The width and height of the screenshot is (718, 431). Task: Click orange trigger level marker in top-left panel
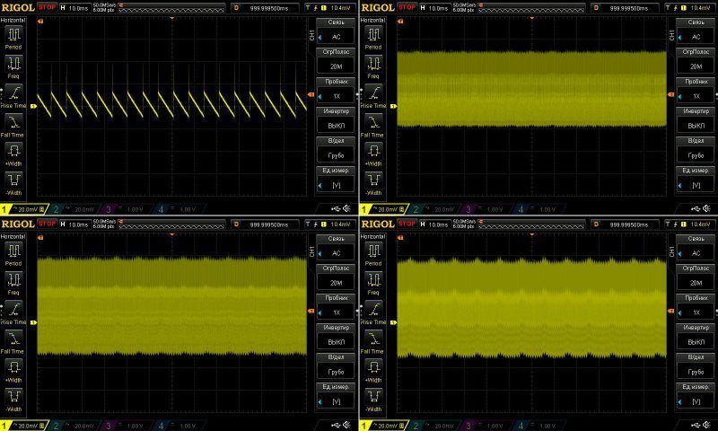click(312, 93)
